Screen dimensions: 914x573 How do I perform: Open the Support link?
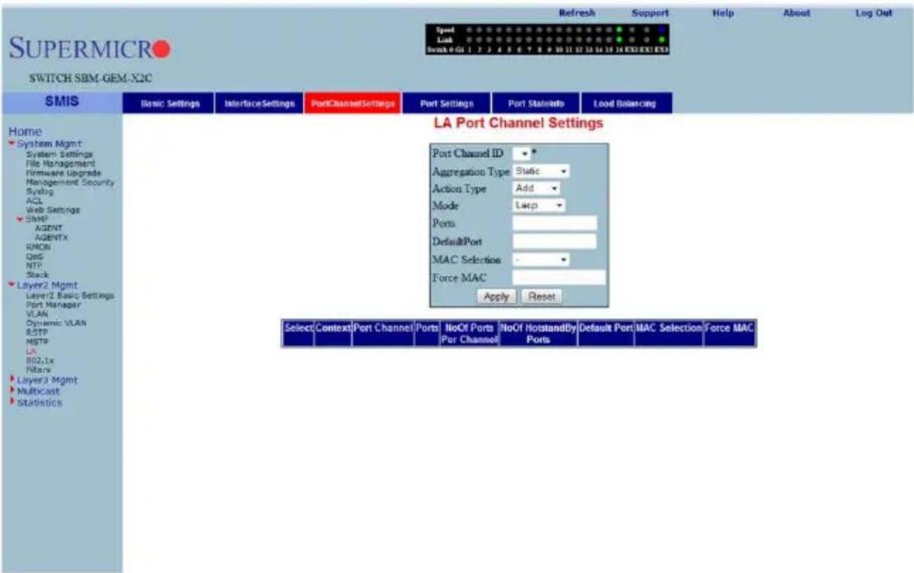click(651, 13)
